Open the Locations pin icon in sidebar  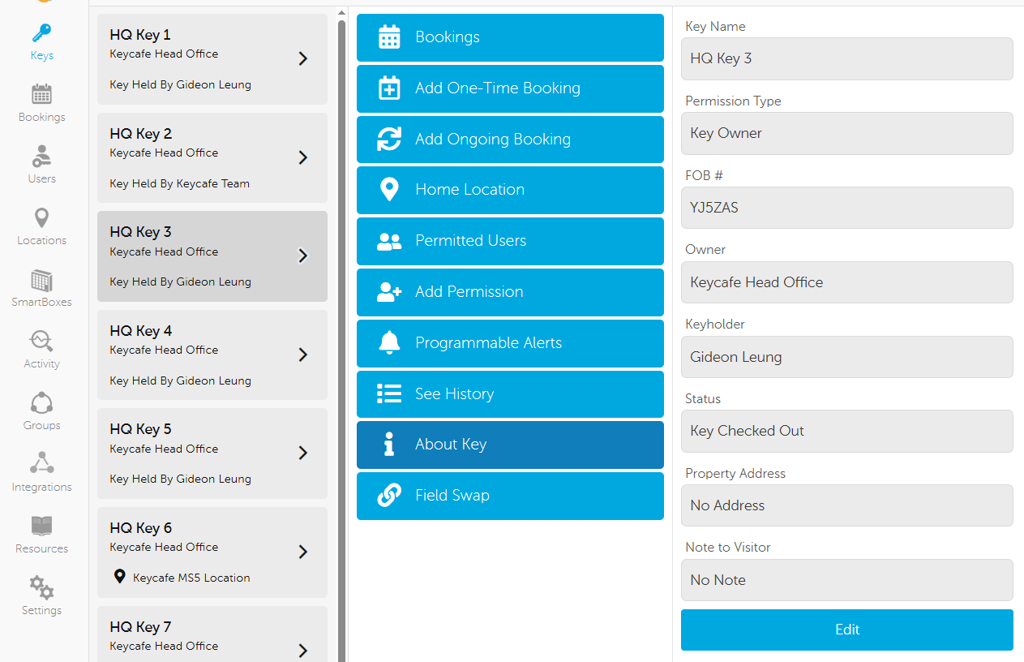coord(41,217)
